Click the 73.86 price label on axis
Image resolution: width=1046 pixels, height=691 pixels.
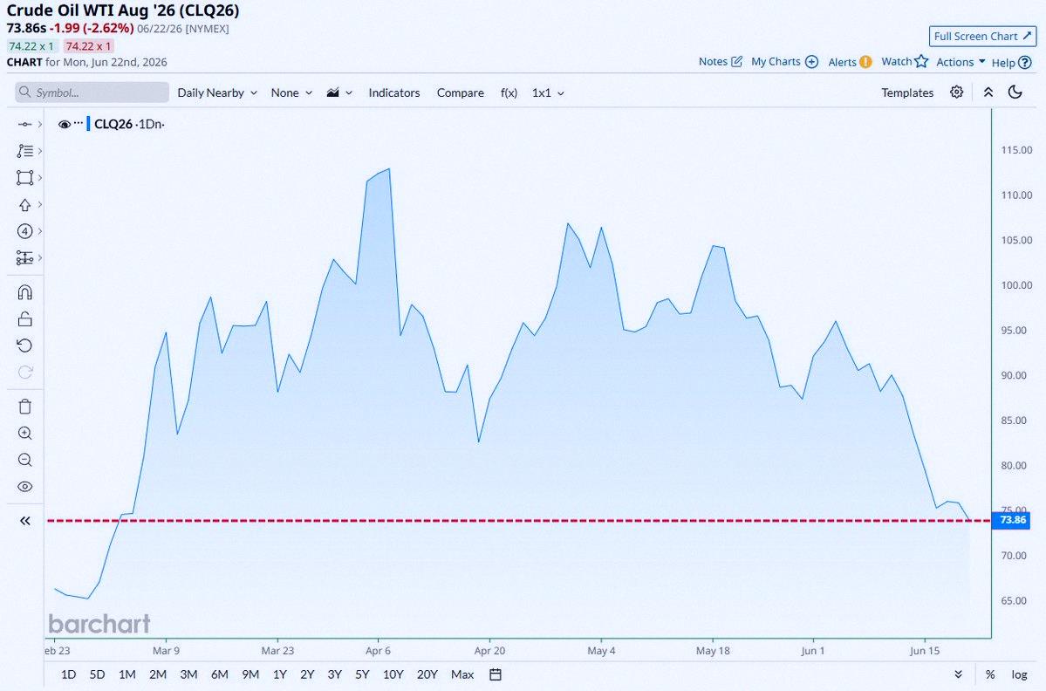coord(1012,520)
